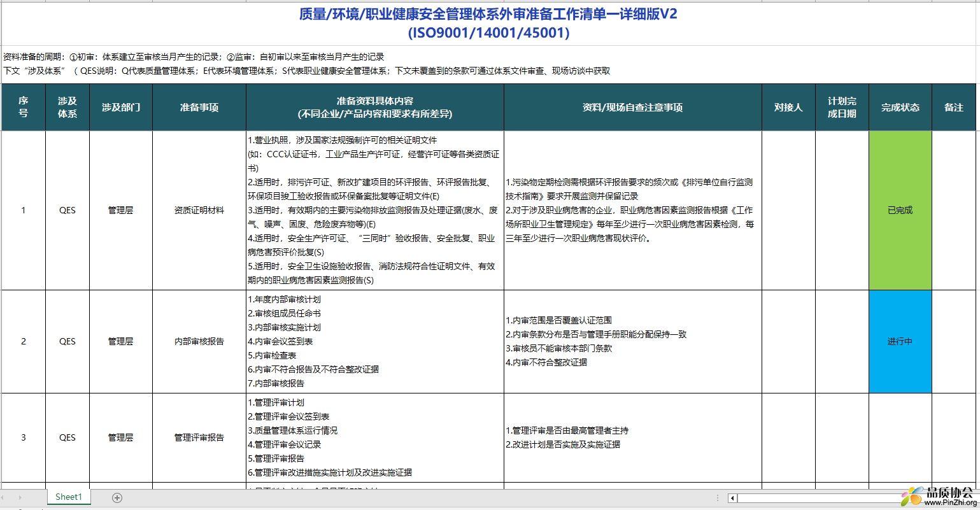Viewport: 980px width, 510px height.
Task: Click QES cell in row 1
Action: click(x=67, y=211)
